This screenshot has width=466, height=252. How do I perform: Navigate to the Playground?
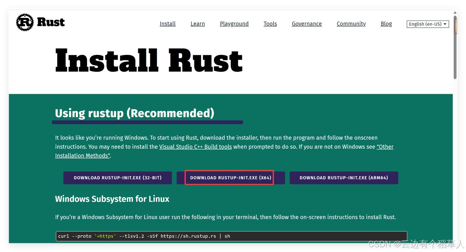(234, 23)
